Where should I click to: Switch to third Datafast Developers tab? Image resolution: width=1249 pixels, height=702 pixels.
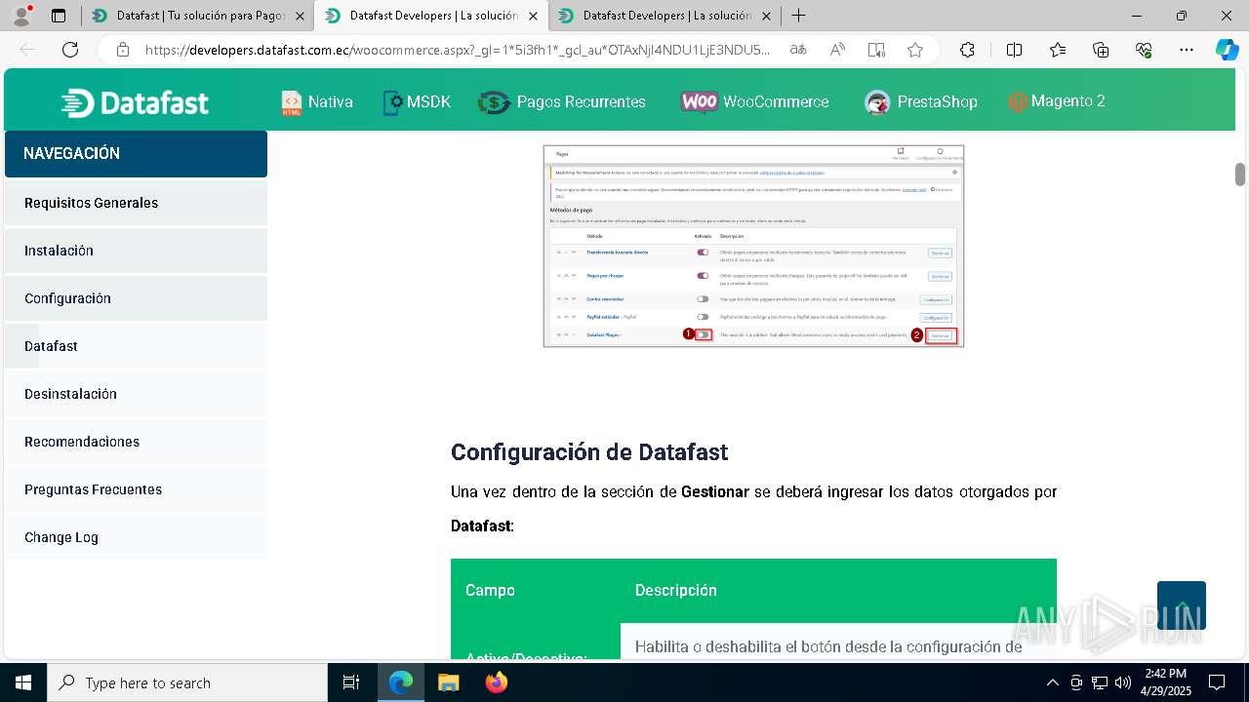click(664, 16)
